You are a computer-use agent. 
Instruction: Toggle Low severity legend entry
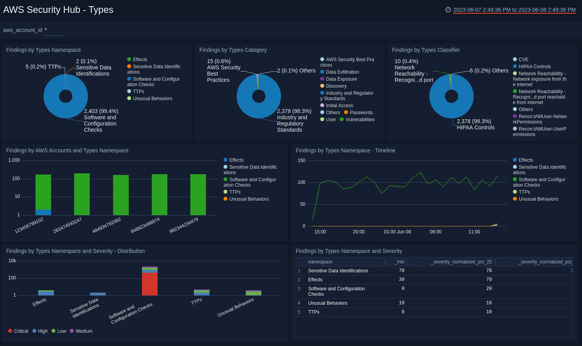pyautogui.click(x=59, y=331)
